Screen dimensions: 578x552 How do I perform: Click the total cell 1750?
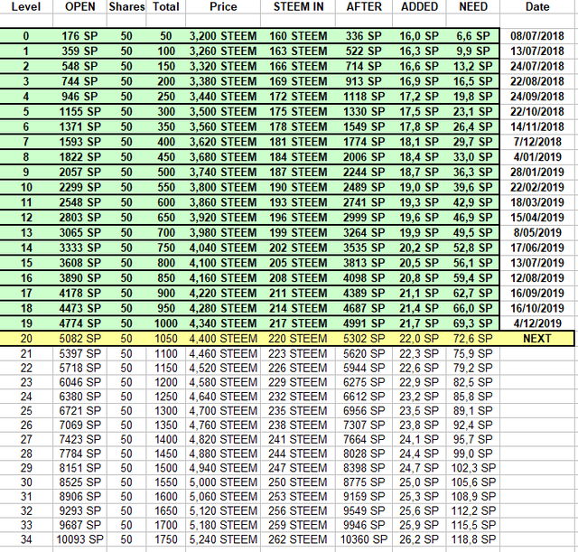point(166,539)
